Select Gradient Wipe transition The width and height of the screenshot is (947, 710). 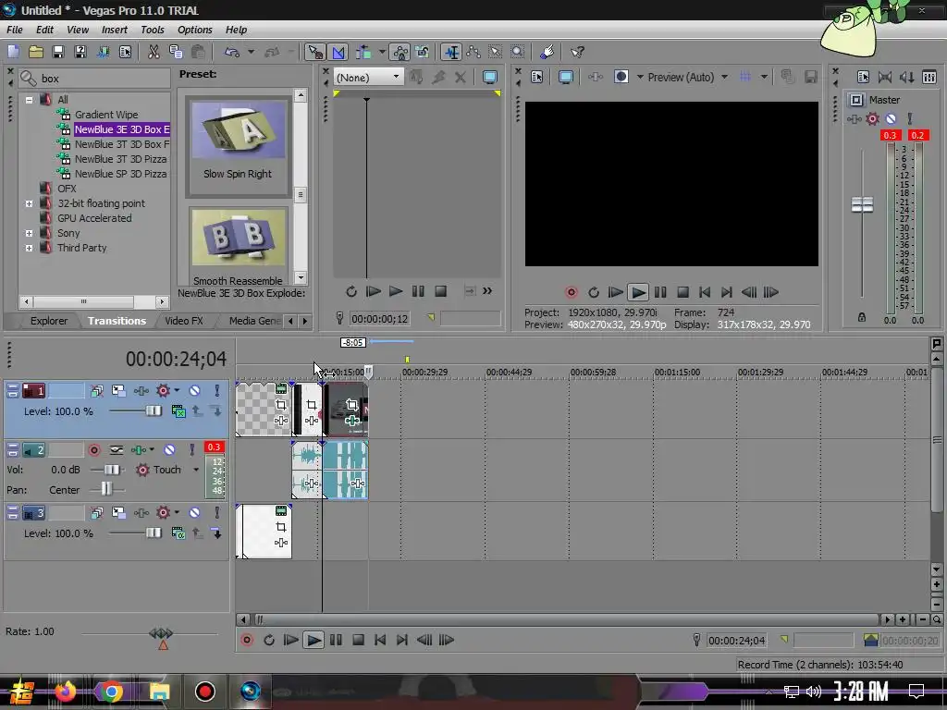click(x=106, y=114)
